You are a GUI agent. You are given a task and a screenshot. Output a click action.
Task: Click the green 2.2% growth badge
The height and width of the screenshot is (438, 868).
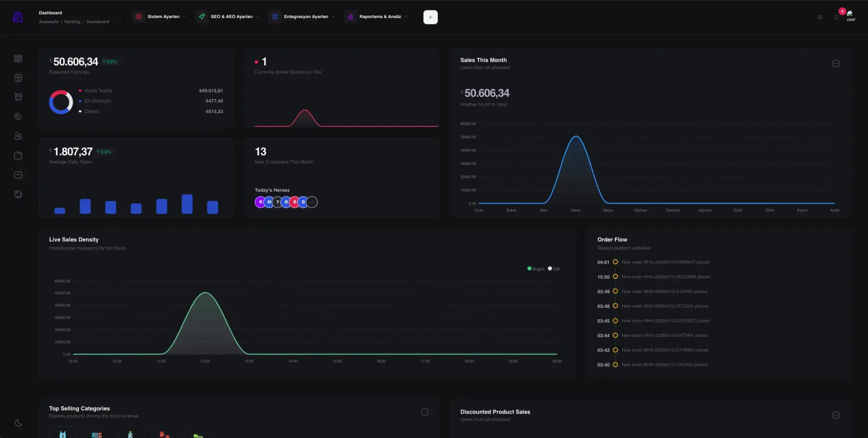point(109,61)
